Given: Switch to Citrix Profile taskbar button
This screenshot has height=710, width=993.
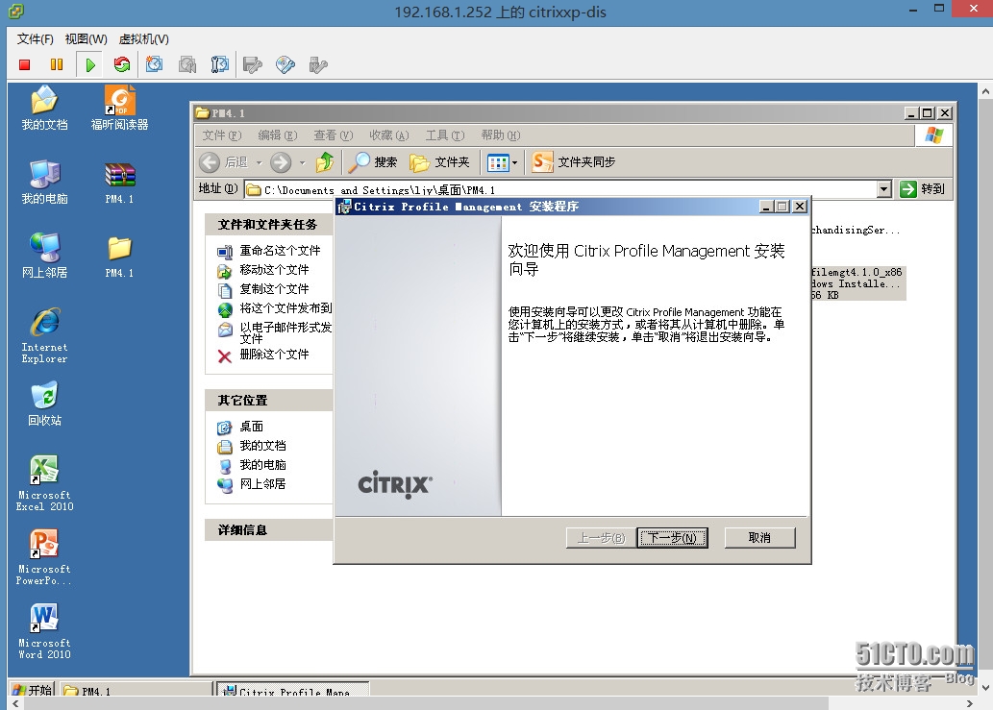Looking at the screenshot, I should [293, 691].
